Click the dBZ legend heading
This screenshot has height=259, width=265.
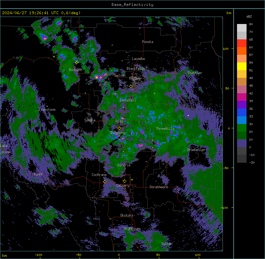pos(249,17)
